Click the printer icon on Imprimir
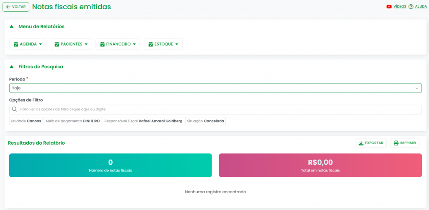 [x=396, y=143]
